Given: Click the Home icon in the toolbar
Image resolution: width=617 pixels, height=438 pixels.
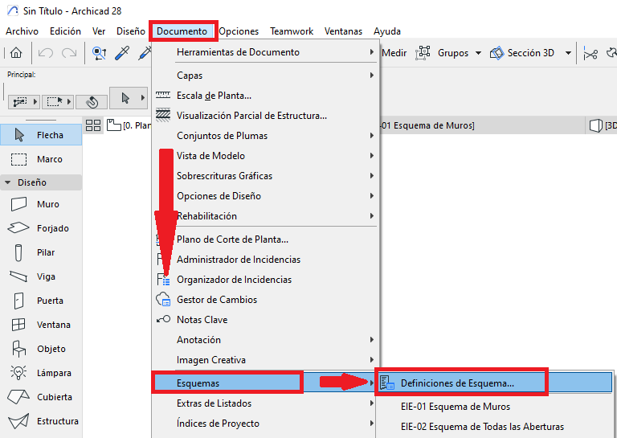Looking at the screenshot, I should click(16, 53).
